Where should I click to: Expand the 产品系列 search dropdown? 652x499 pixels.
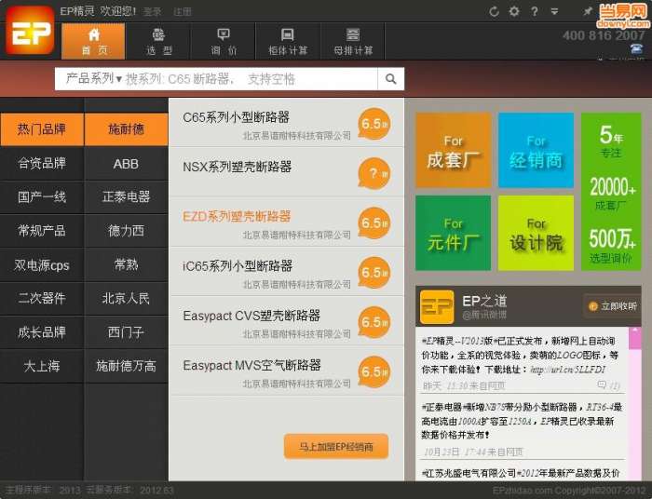point(93,78)
